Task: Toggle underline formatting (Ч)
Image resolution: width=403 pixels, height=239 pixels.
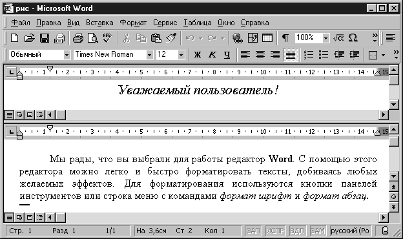Action: point(227,54)
